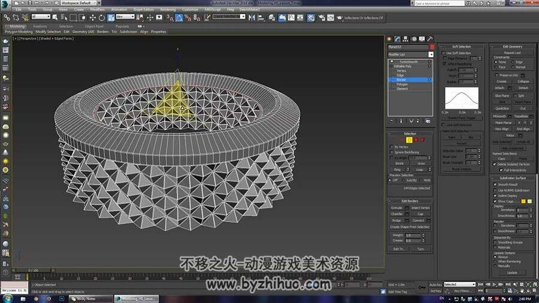
Task: Toggle the Angle Snap icon
Action: 179,17
